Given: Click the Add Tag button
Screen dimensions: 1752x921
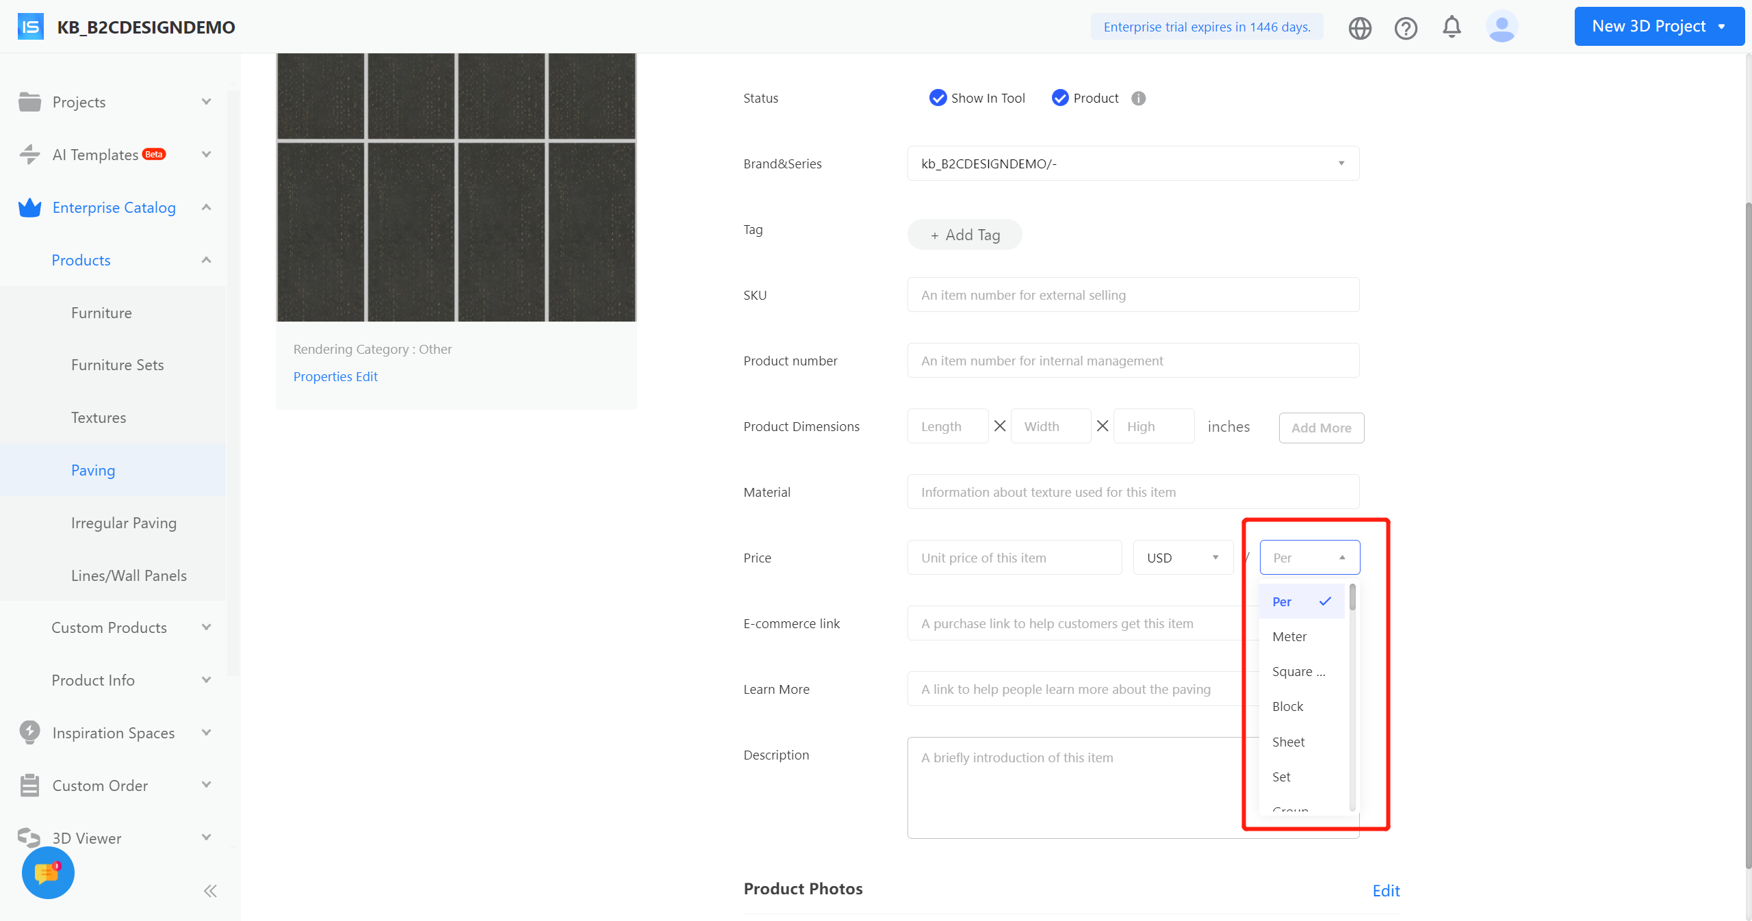Looking at the screenshot, I should (x=964, y=235).
